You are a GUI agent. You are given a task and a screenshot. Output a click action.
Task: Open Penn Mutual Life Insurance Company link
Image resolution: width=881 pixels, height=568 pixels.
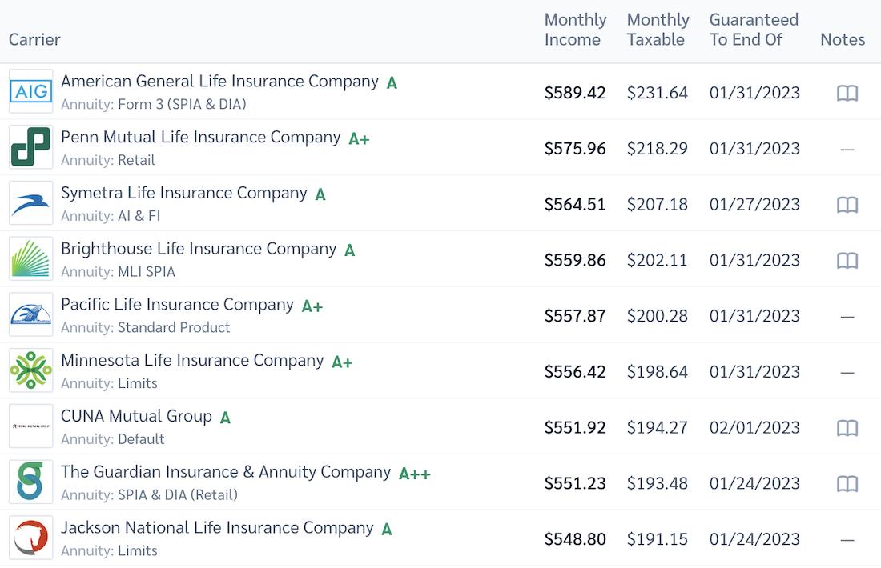(200, 138)
